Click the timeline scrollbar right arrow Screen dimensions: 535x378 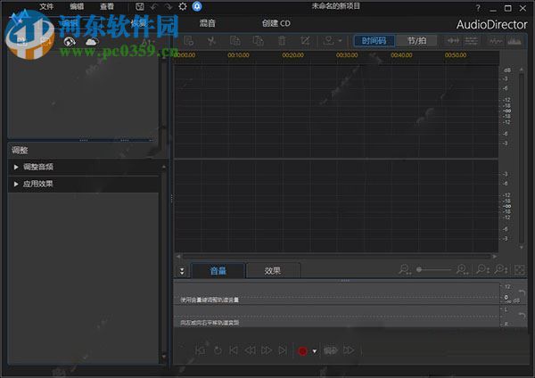click(495, 256)
